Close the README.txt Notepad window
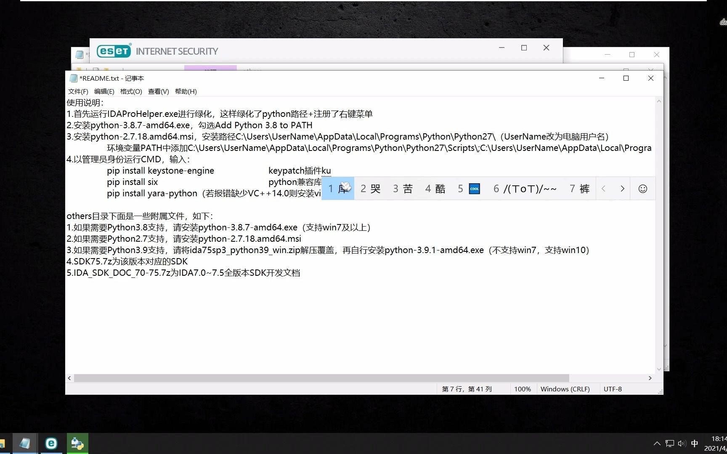Image resolution: width=727 pixels, height=454 pixels. (x=651, y=78)
